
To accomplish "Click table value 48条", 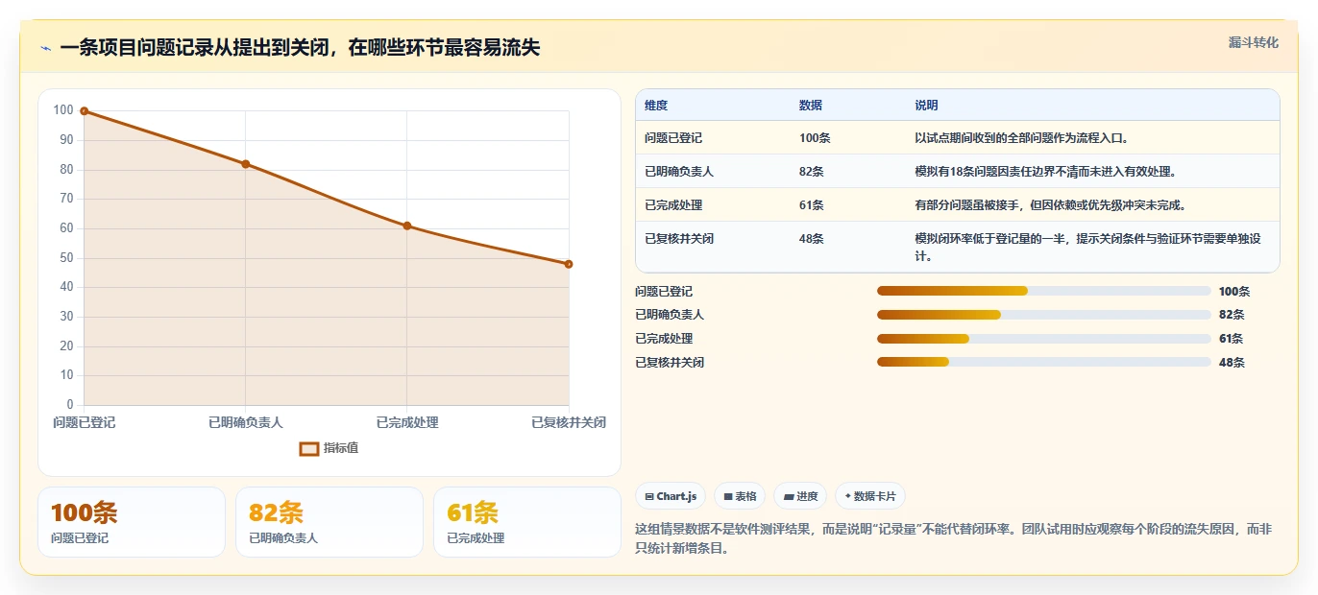I will tap(812, 239).
